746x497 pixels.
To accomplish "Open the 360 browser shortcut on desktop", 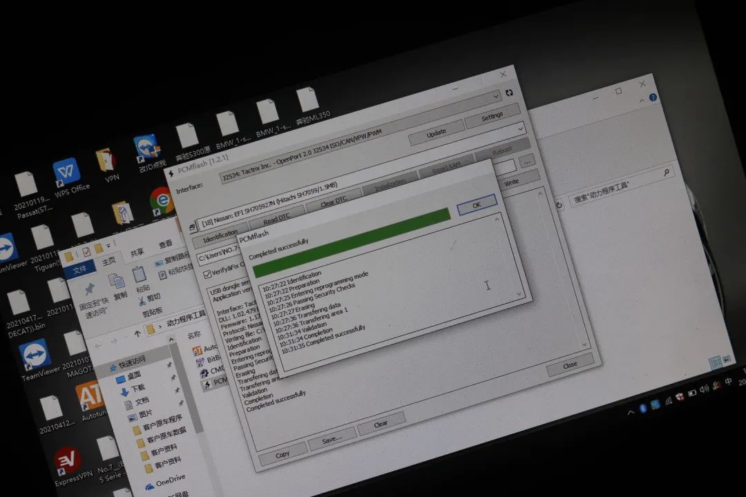I will click(x=162, y=202).
